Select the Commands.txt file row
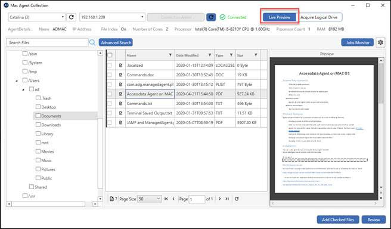This screenshot has height=229, width=391. (187, 104)
